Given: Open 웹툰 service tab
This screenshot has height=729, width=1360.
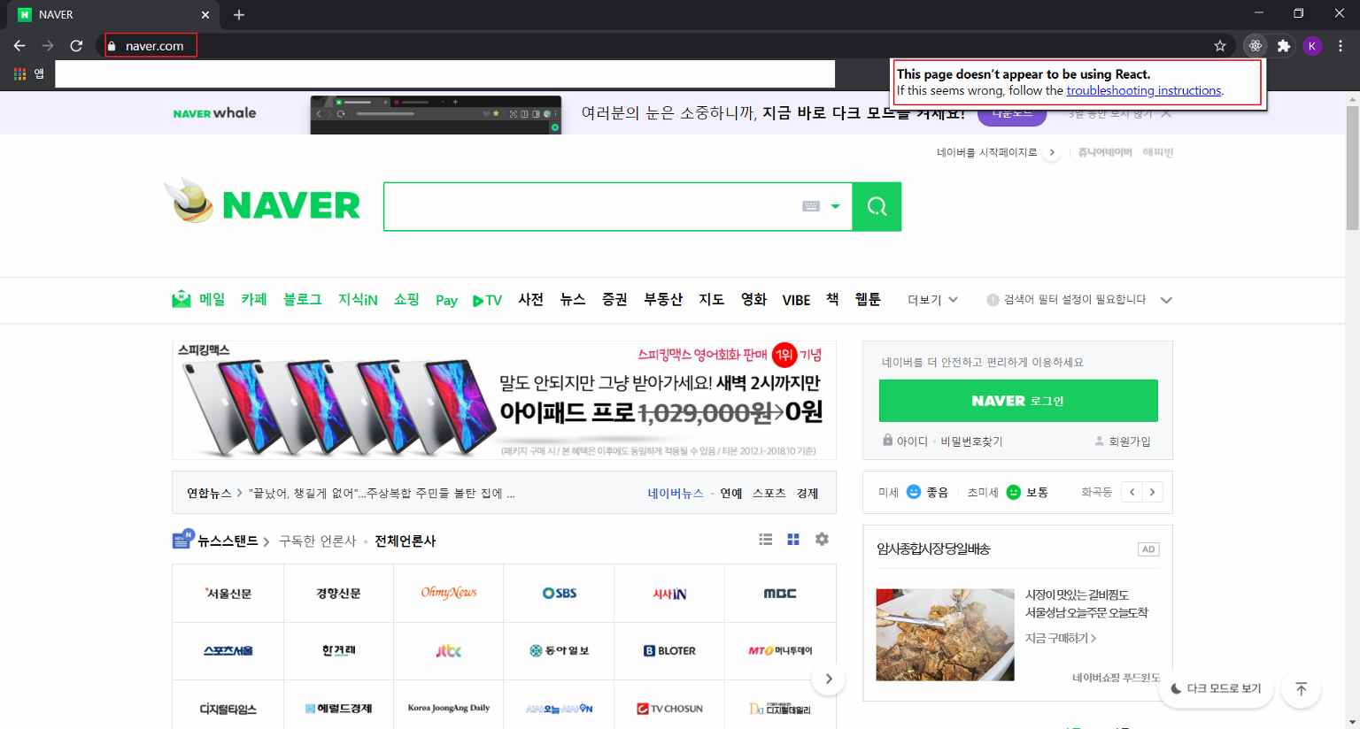Looking at the screenshot, I should click(868, 299).
